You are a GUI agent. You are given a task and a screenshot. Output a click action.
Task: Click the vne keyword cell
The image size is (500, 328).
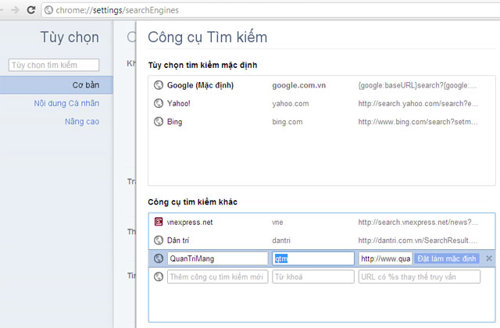[277, 222]
